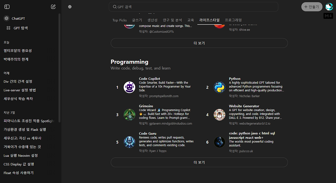Switch to the 프로그래밍 tab
The width and height of the screenshot is (336, 183).
[233, 20]
